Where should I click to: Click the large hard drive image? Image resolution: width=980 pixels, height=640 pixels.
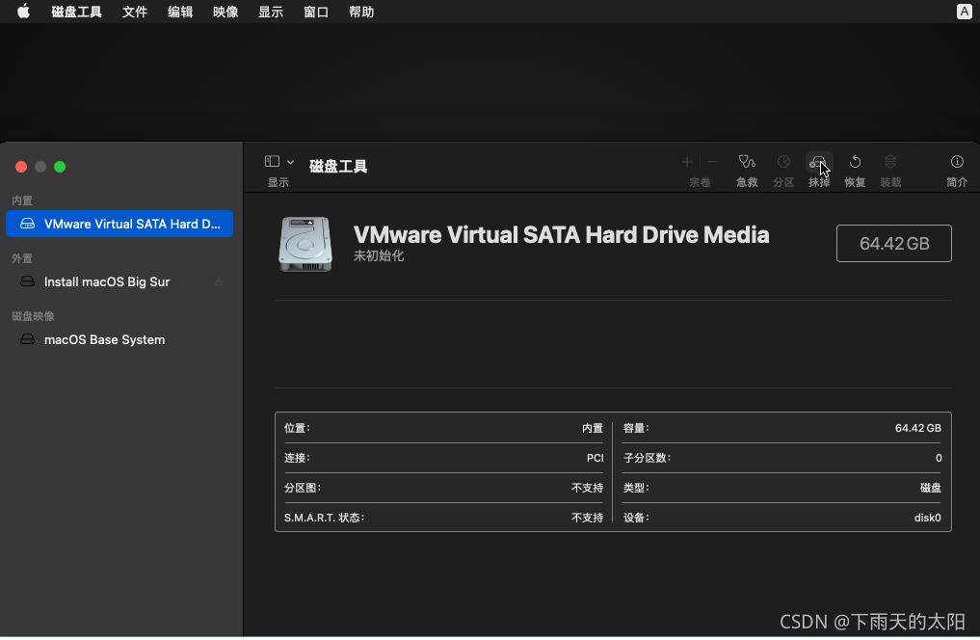coord(305,244)
